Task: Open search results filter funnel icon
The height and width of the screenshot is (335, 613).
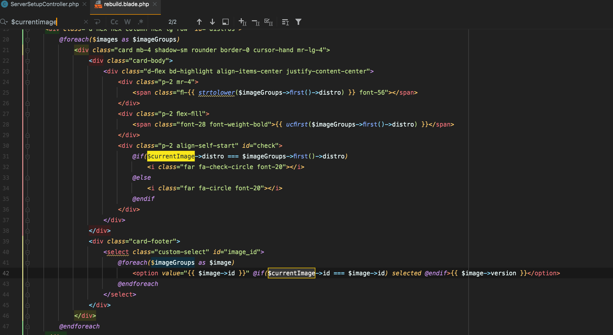Action: point(298,22)
